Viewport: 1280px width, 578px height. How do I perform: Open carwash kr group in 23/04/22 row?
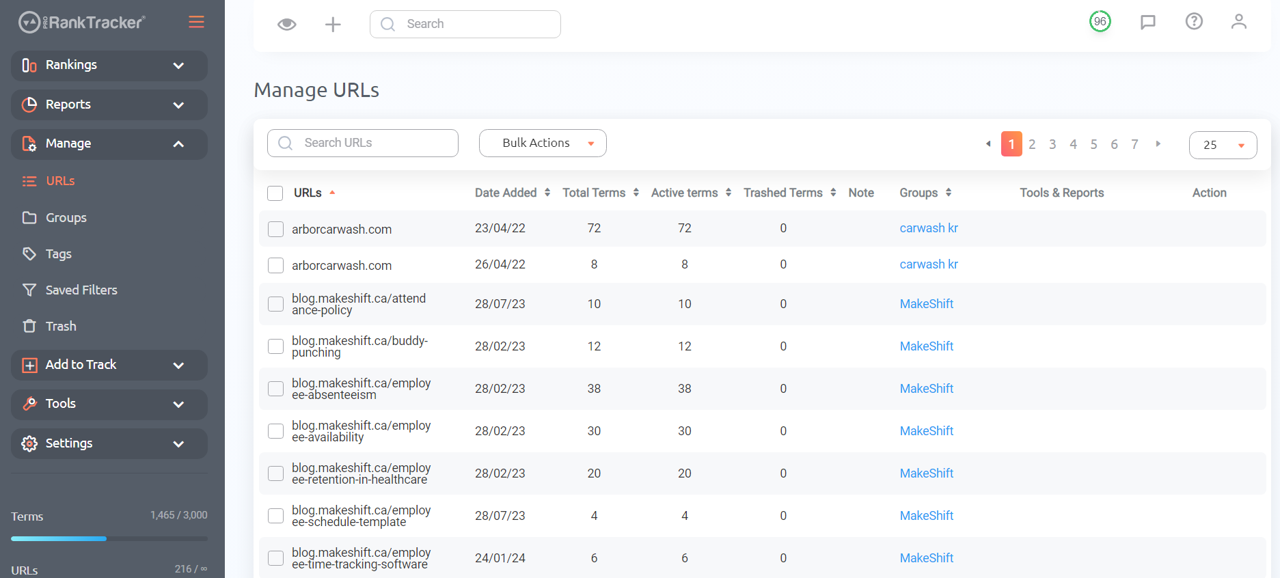click(x=929, y=228)
